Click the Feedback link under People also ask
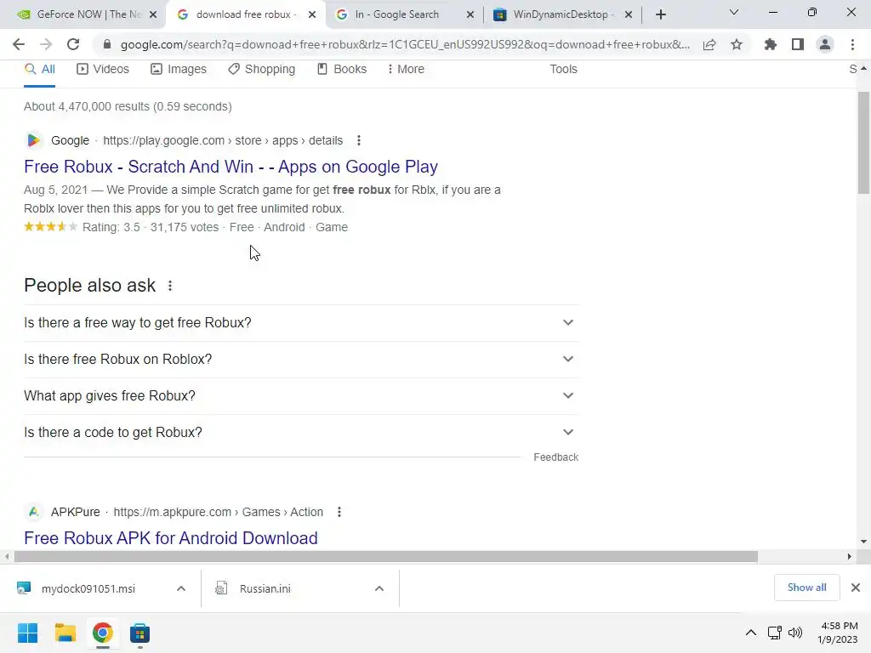The height and width of the screenshot is (653, 871). (x=556, y=457)
